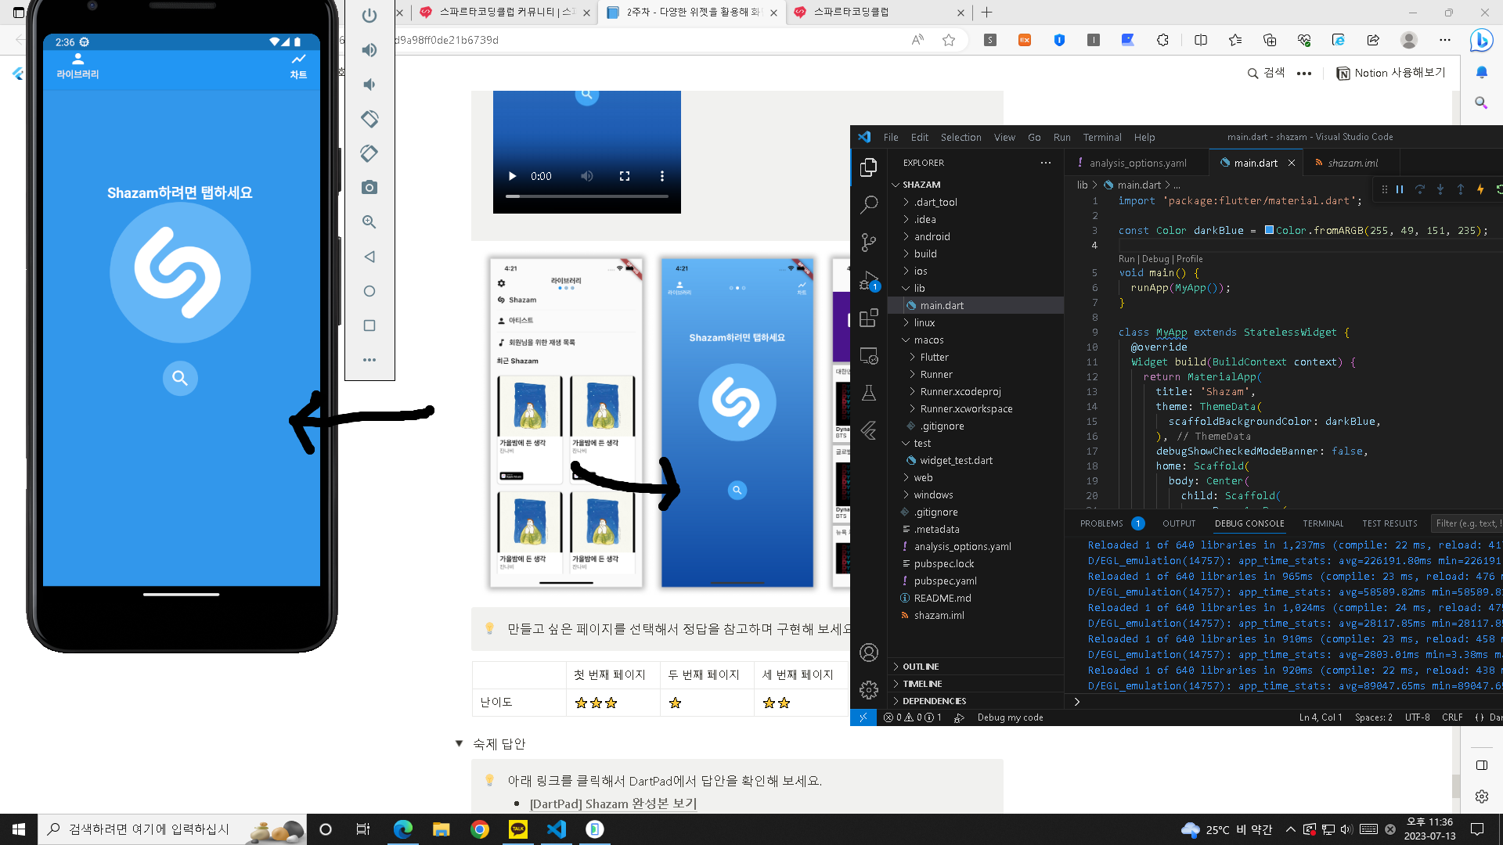Open Run and Debug view icon
The width and height of the screenshot is (1503, 845).
(869, 280)
